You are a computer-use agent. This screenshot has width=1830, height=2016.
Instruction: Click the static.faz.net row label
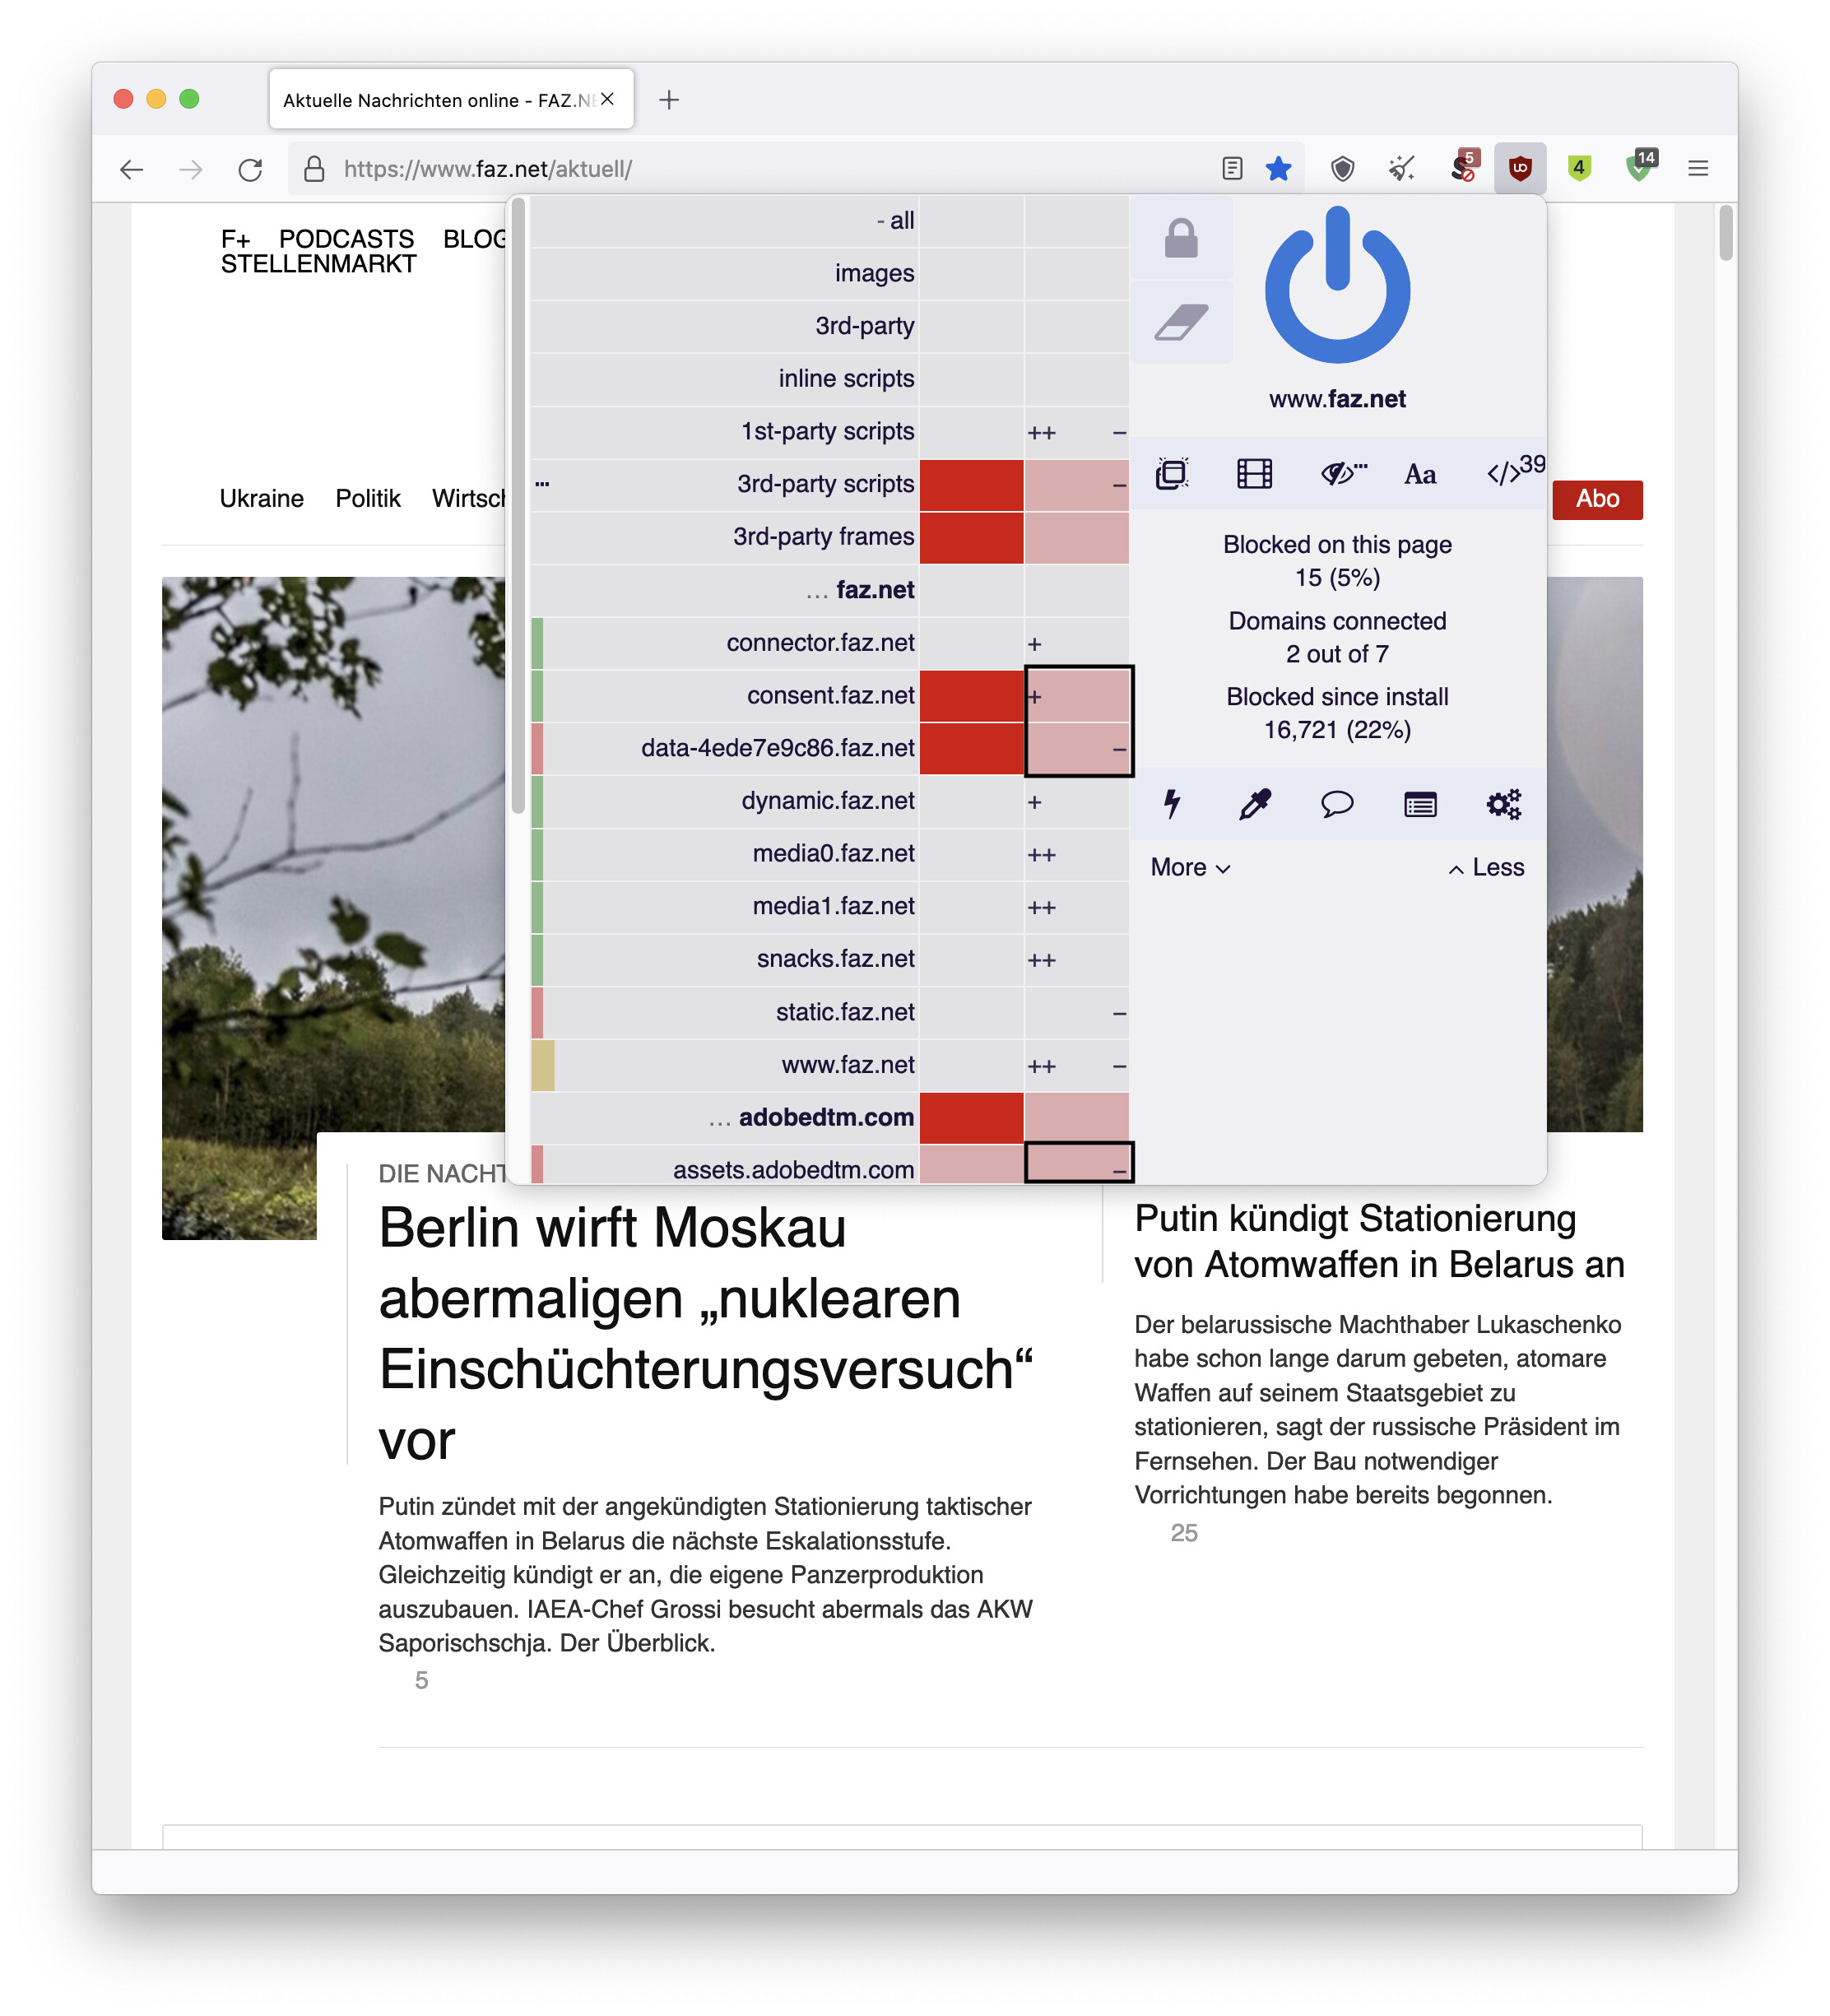click(845, 1012)
